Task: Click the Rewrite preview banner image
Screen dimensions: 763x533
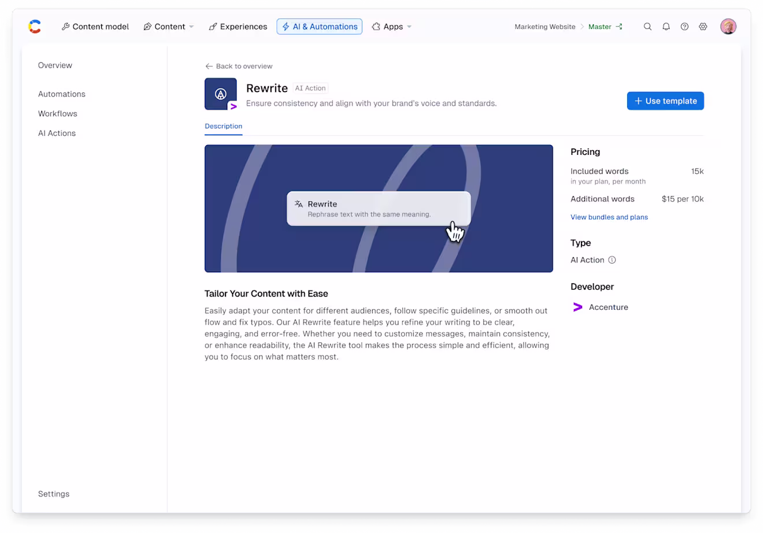Action: pyautogui.click(x=379, y=209)
